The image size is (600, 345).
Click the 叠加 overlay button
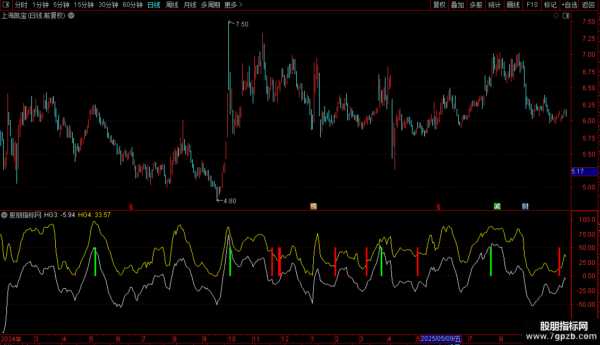(x=457, y=5)
